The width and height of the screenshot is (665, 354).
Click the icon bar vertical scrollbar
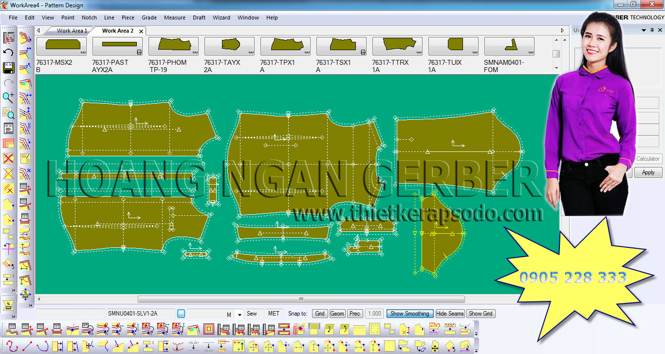tap(556, 54)
